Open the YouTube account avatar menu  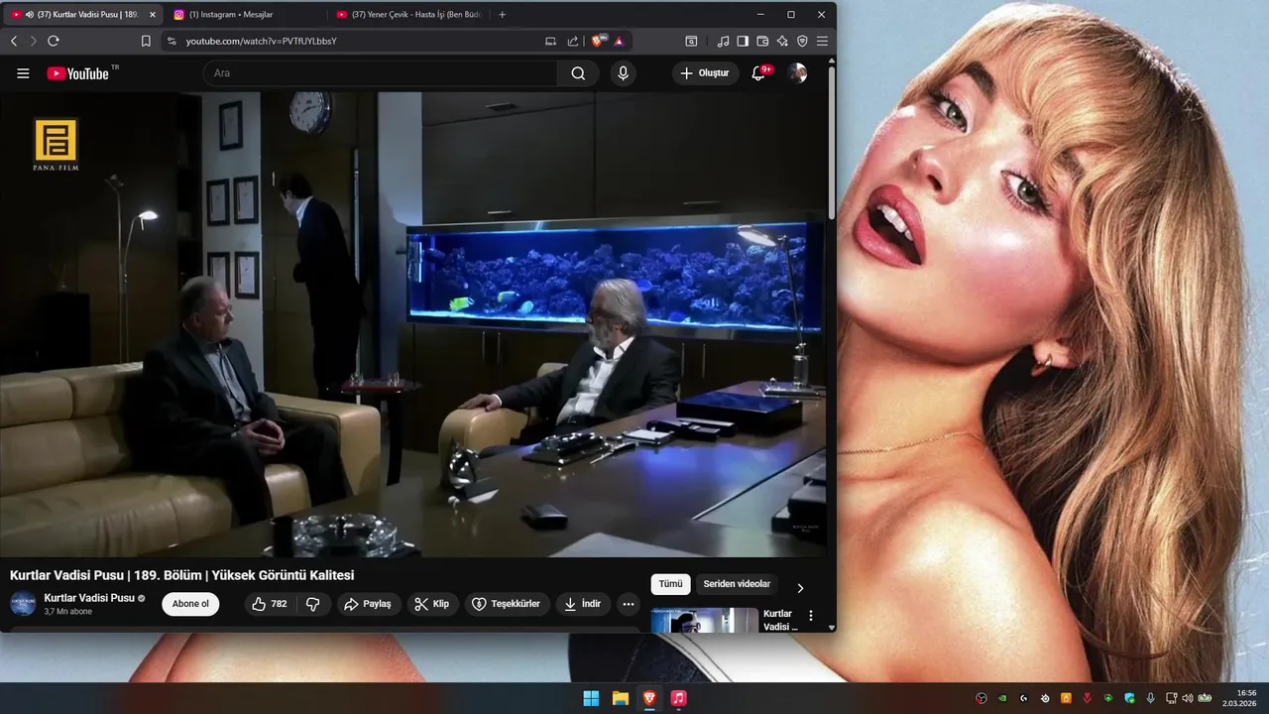click(x=797, y=73)
